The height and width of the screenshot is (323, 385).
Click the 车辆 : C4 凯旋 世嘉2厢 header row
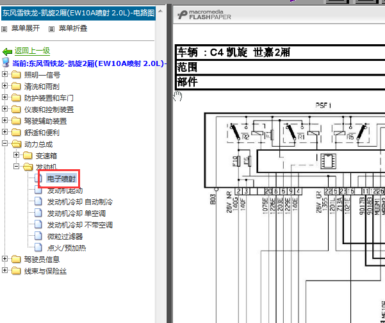click(x=280, y=52)
